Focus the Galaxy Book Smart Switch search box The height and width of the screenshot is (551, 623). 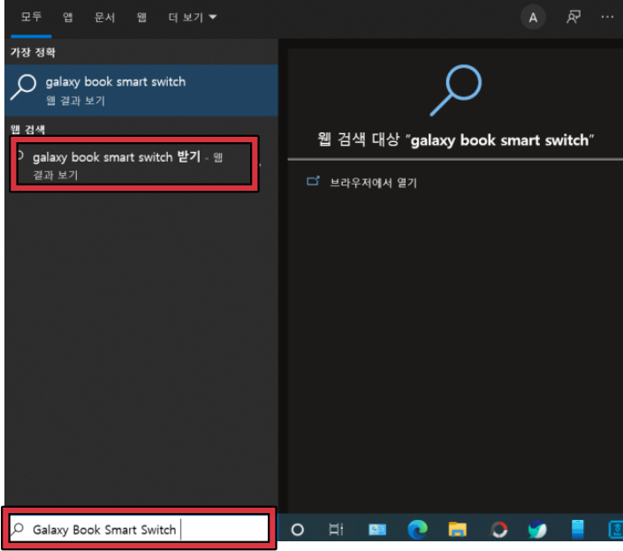[139, 529]
